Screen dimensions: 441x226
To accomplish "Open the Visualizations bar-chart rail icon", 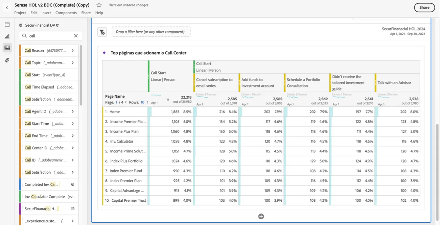I will tap(7, 36).
